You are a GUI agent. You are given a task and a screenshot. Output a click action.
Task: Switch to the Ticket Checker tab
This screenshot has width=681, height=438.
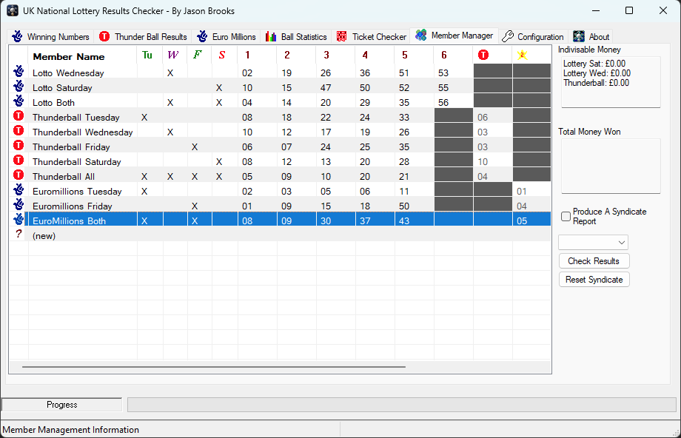pyautogui.click(x=372, y=37)
